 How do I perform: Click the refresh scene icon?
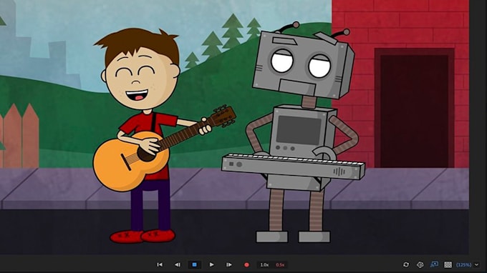(x=406, y=264)
